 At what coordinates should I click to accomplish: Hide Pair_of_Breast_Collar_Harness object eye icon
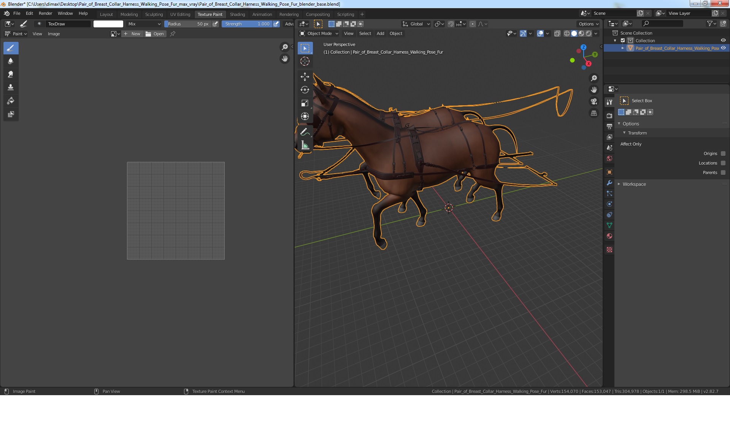click(723, 48)
